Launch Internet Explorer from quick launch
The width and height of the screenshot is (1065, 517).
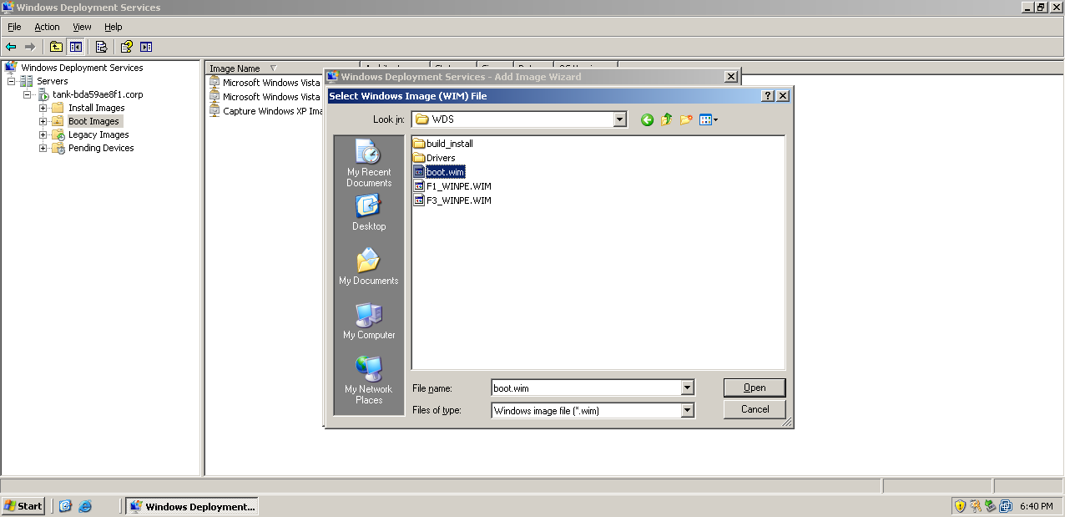[84, 506]
